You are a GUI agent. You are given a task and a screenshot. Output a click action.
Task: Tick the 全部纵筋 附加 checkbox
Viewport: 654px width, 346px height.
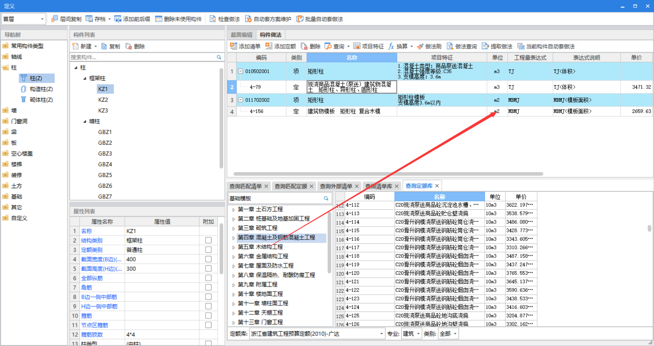click(x=208, y=278)
